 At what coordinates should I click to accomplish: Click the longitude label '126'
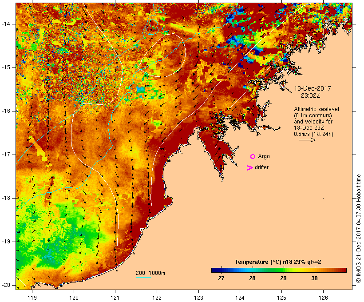tap(323, 298)
